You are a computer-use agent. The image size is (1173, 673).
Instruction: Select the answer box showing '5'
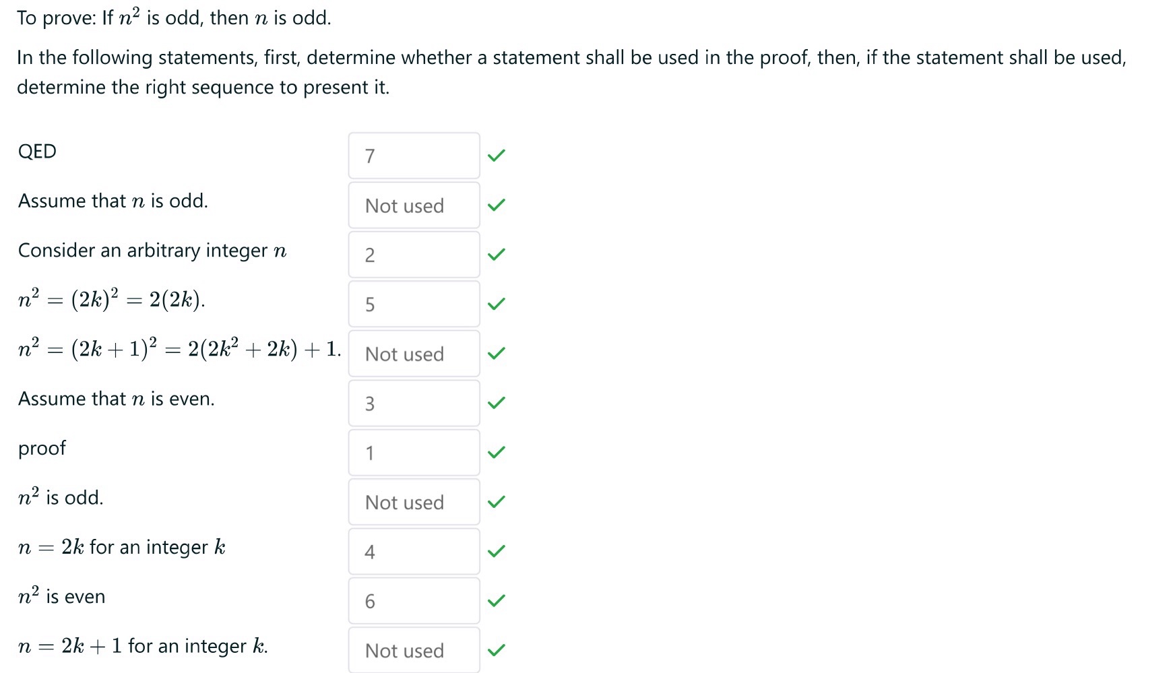coord(413,304)
